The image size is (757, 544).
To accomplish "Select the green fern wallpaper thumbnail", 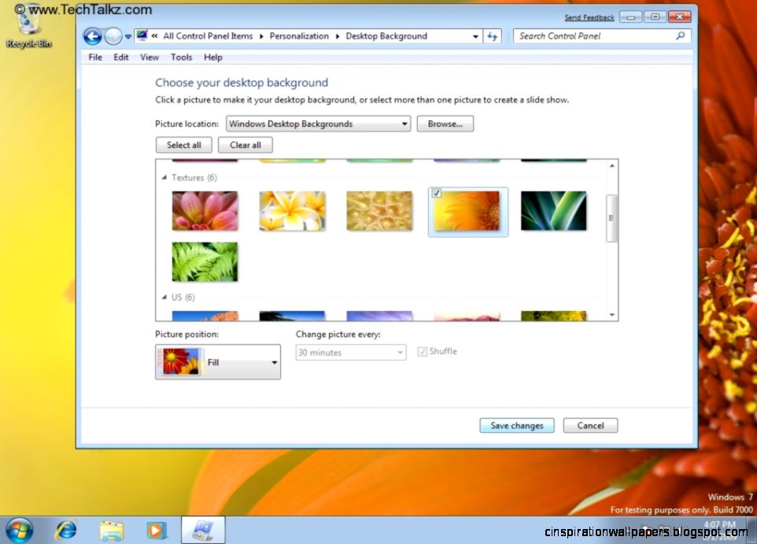I will click(205, 261).
